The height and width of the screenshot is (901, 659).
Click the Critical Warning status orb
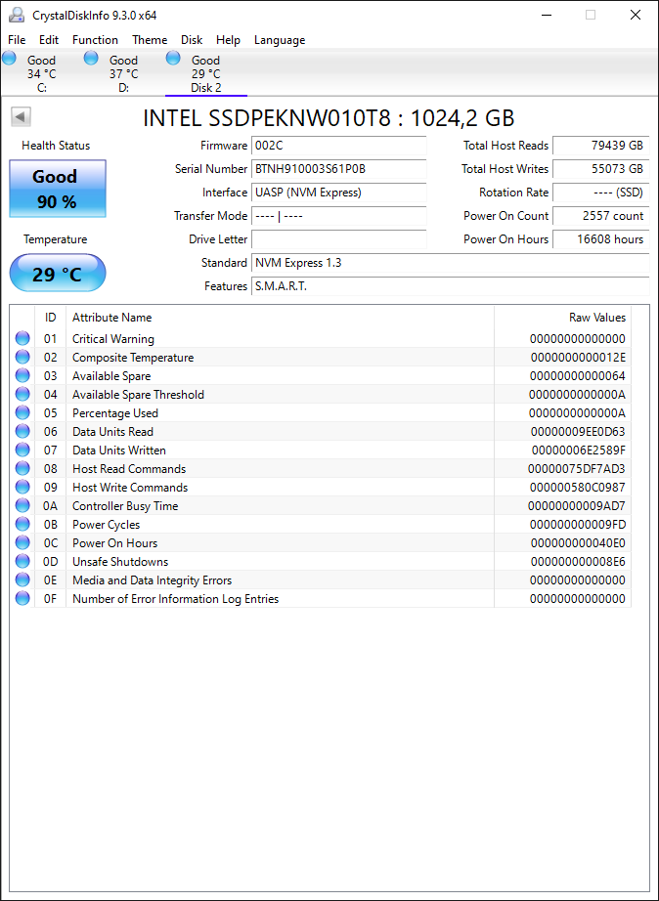click(x=22, y=338)
